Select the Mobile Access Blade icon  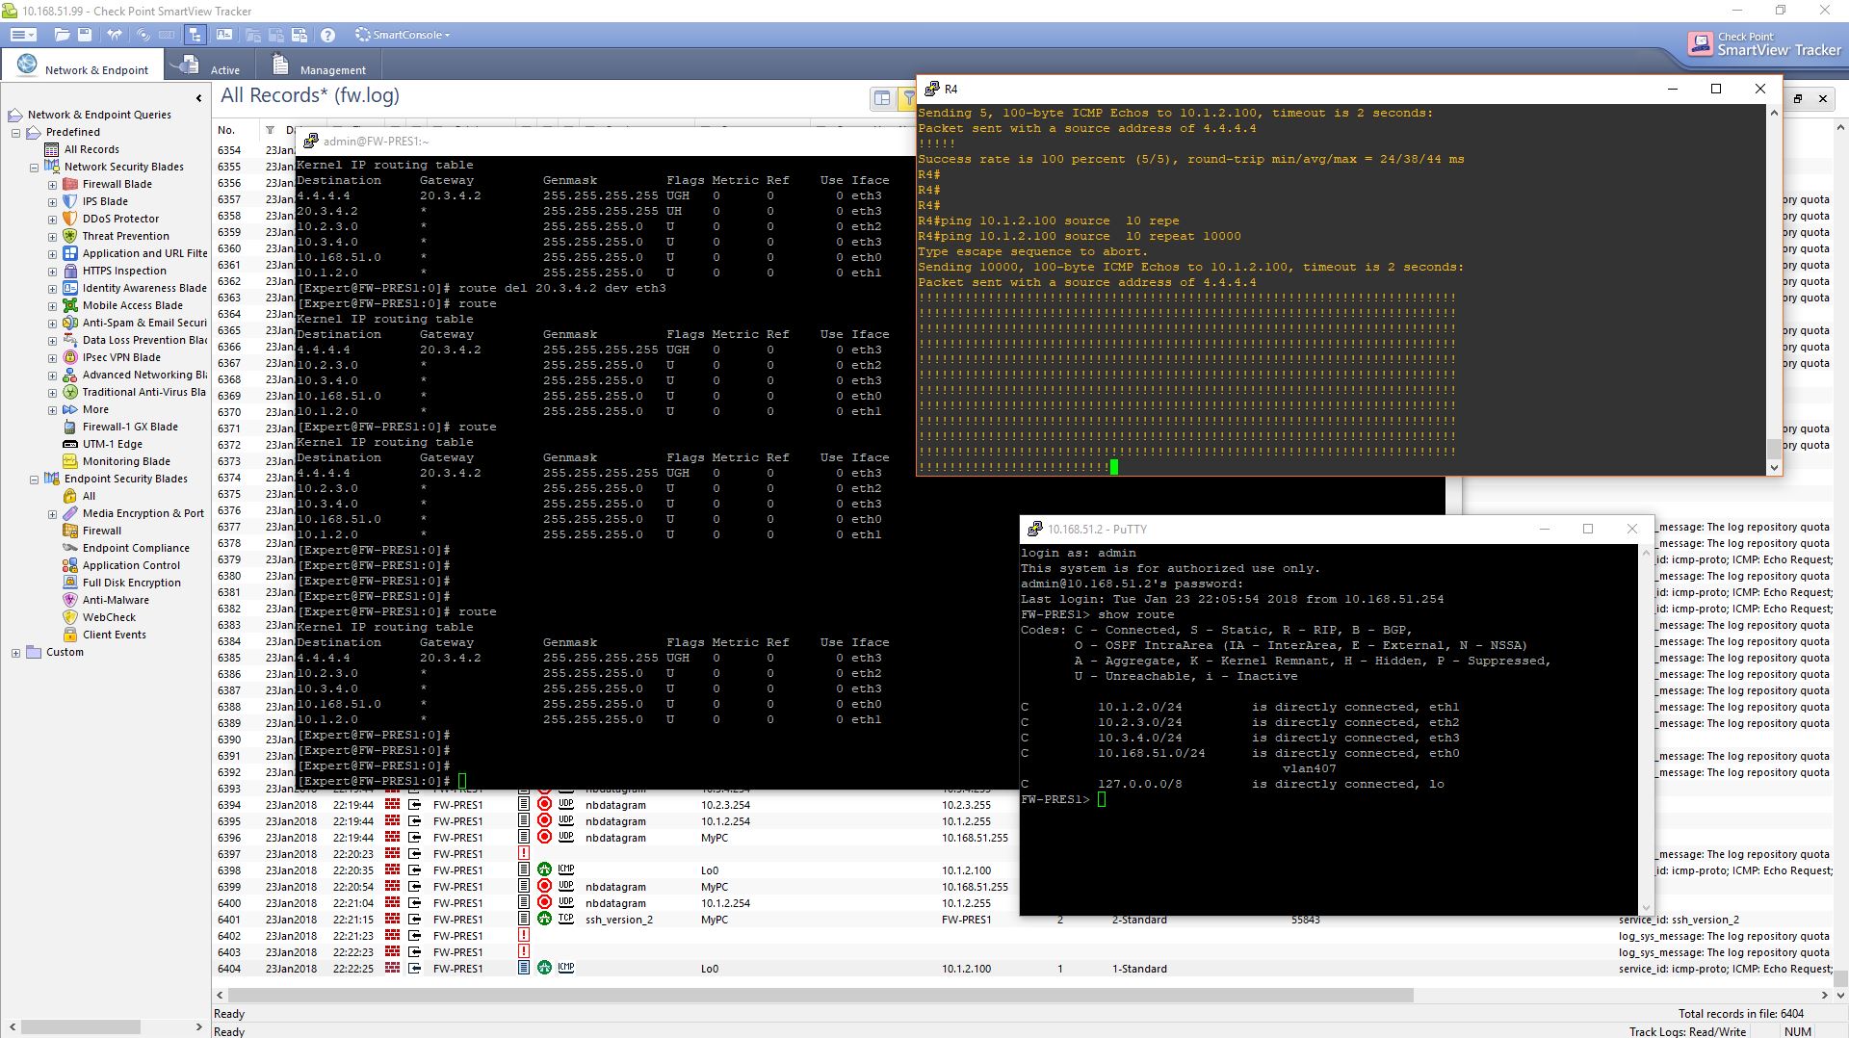coord(70,305)
